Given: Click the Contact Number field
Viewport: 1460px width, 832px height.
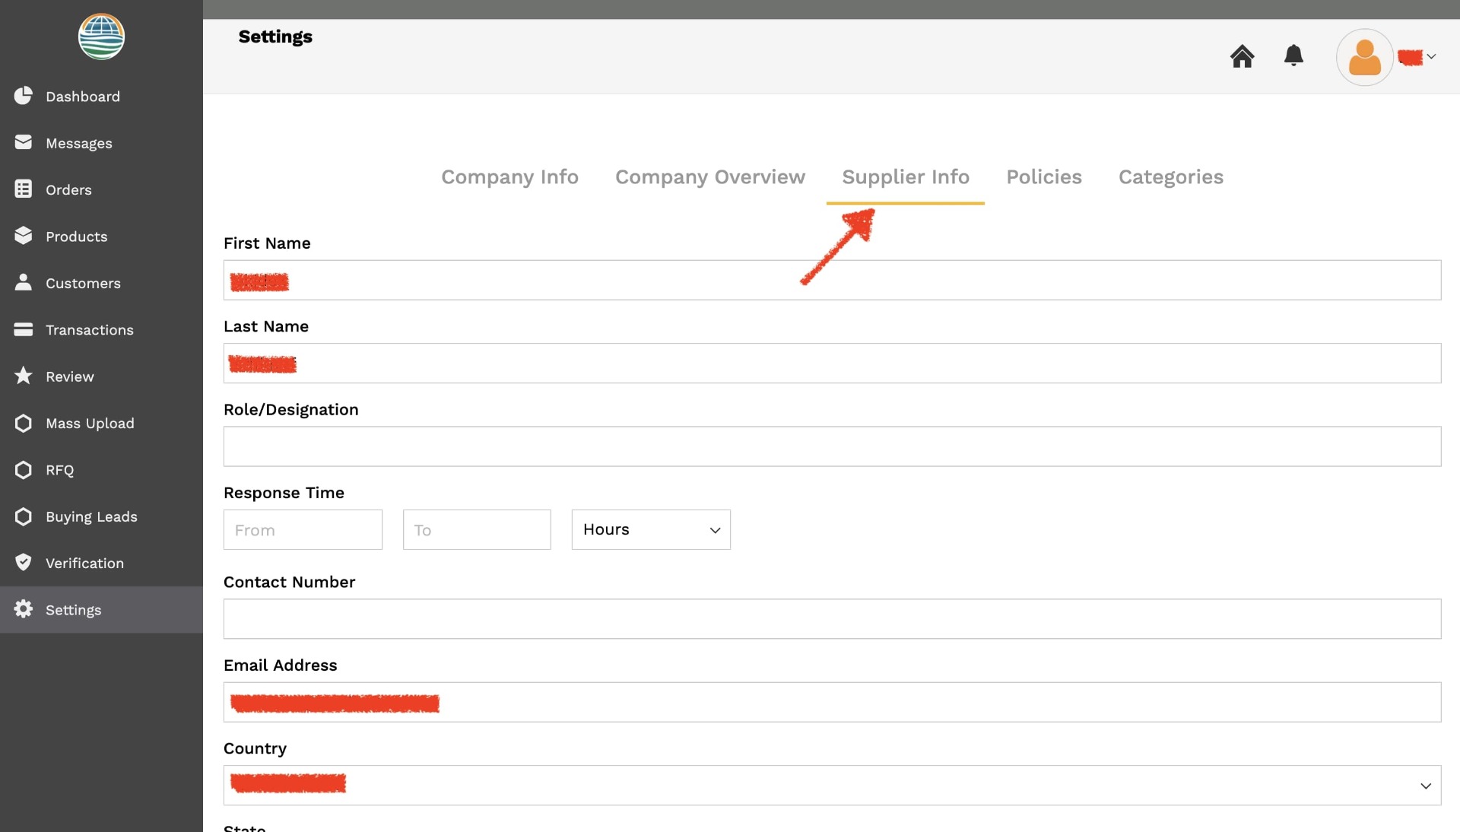Looking at the screenshot, I should (832, 618).
